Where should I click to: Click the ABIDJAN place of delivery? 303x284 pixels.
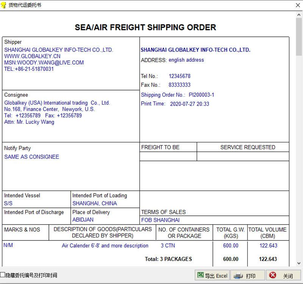pos(83,220)
